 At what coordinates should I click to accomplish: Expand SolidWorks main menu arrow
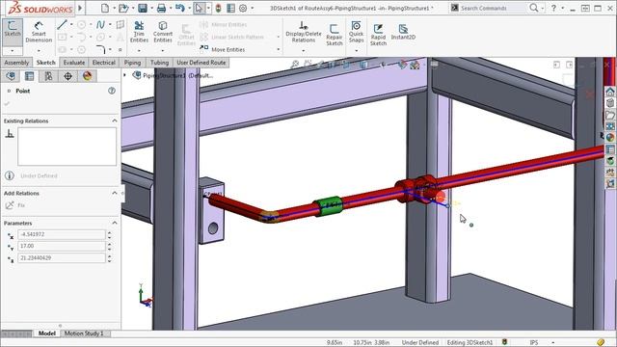coord(80,8)
